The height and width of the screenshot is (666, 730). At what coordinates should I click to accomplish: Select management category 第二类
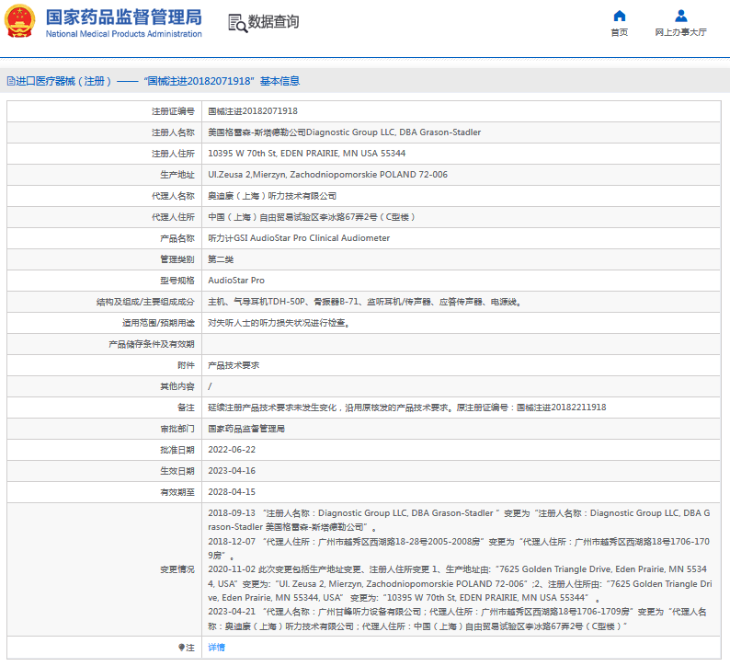(x=221, y=259)
